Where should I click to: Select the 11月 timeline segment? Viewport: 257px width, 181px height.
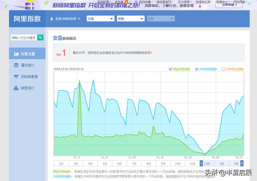192,164
